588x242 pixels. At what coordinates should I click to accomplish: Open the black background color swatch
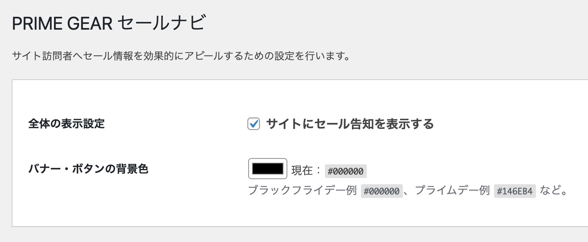coord(268,169)
